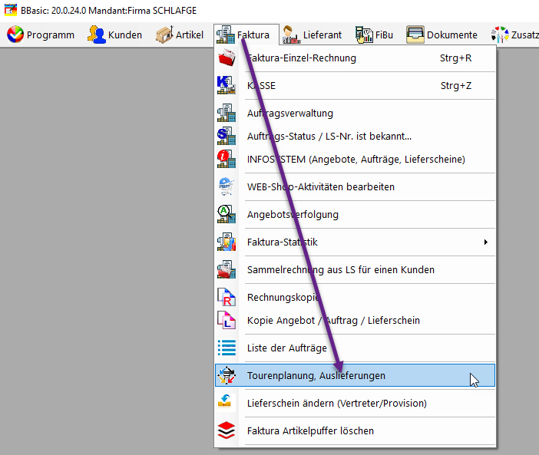539x455 pixels.
Task: Choose Auftrags-Status / LS-Nr. ist bekannt
Action: (355, 137)
